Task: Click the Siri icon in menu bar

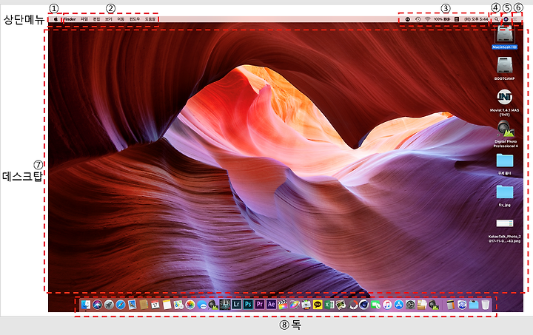Action: [506, 19]
